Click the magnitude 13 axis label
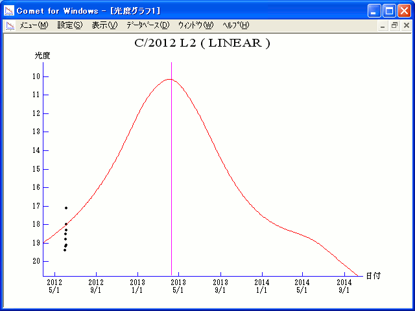 [36, 132]
